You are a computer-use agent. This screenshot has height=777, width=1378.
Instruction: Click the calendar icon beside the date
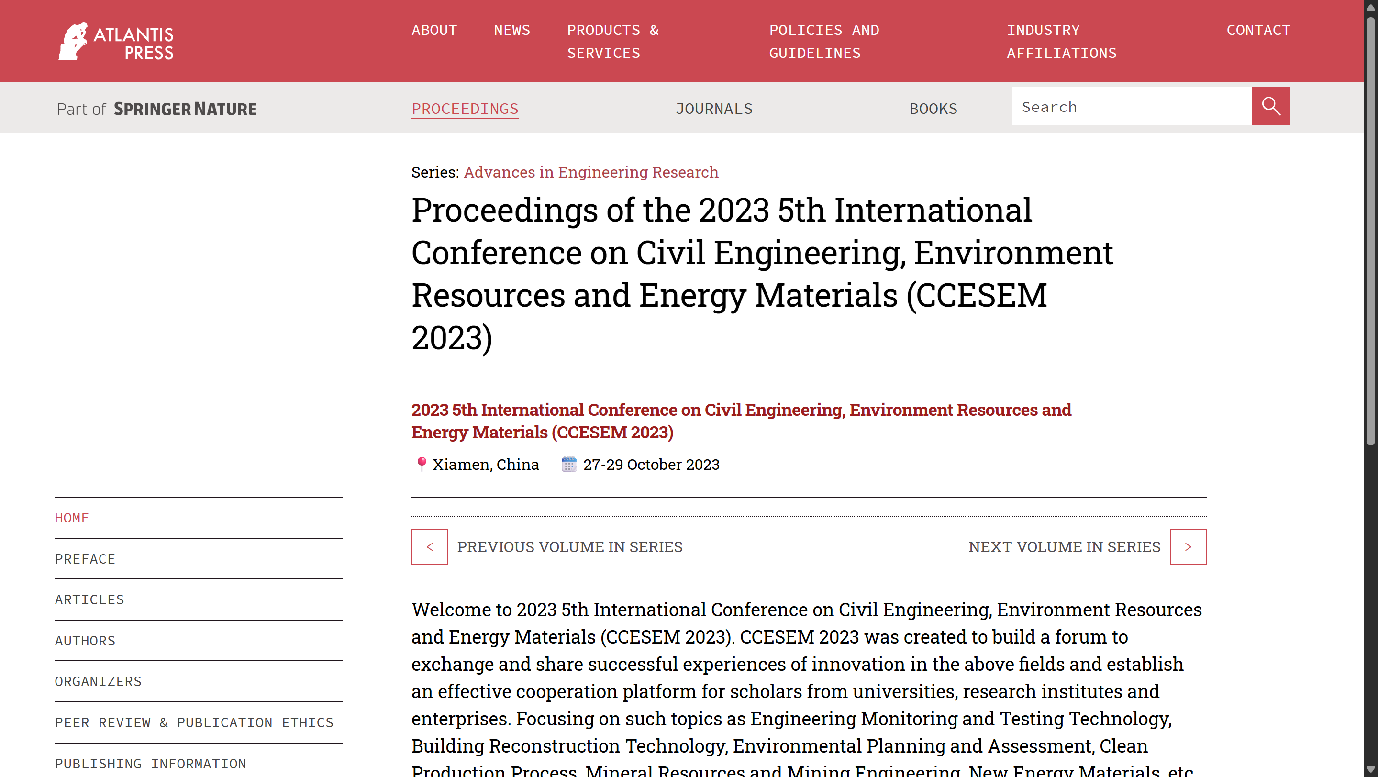[x=568, y=464]
